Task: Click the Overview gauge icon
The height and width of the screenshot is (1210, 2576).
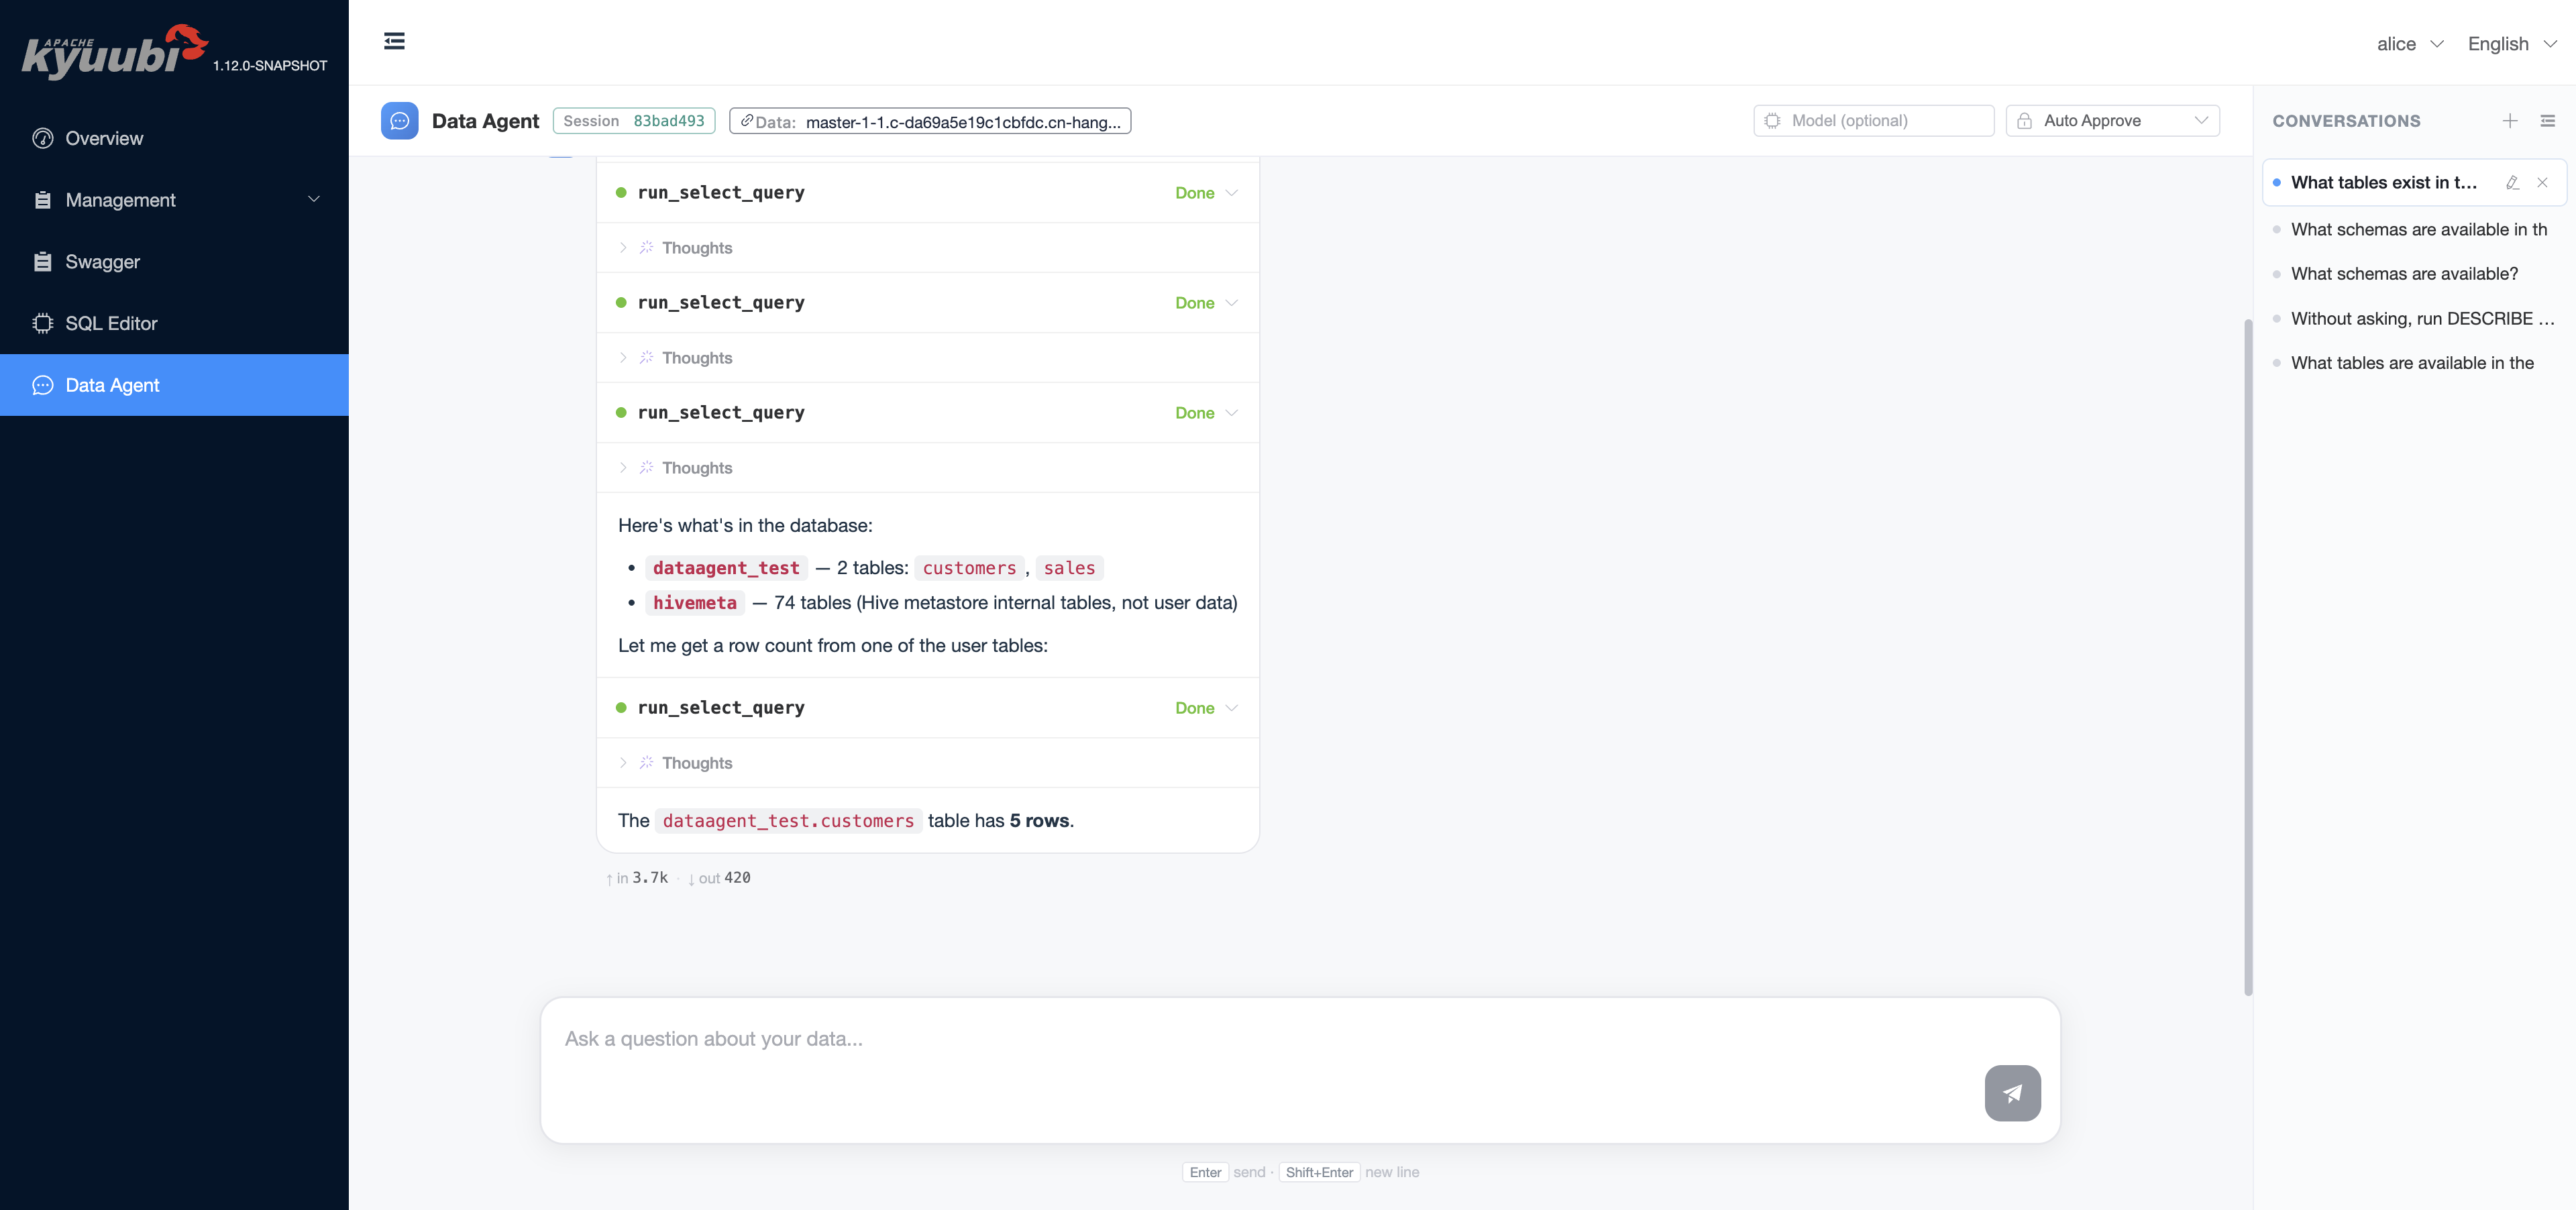Action: (x=42, y=138)
